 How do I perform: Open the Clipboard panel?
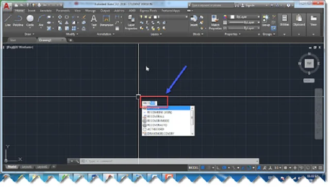[299, 21]
